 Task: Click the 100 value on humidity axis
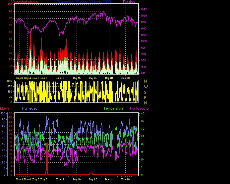(3, 113)
